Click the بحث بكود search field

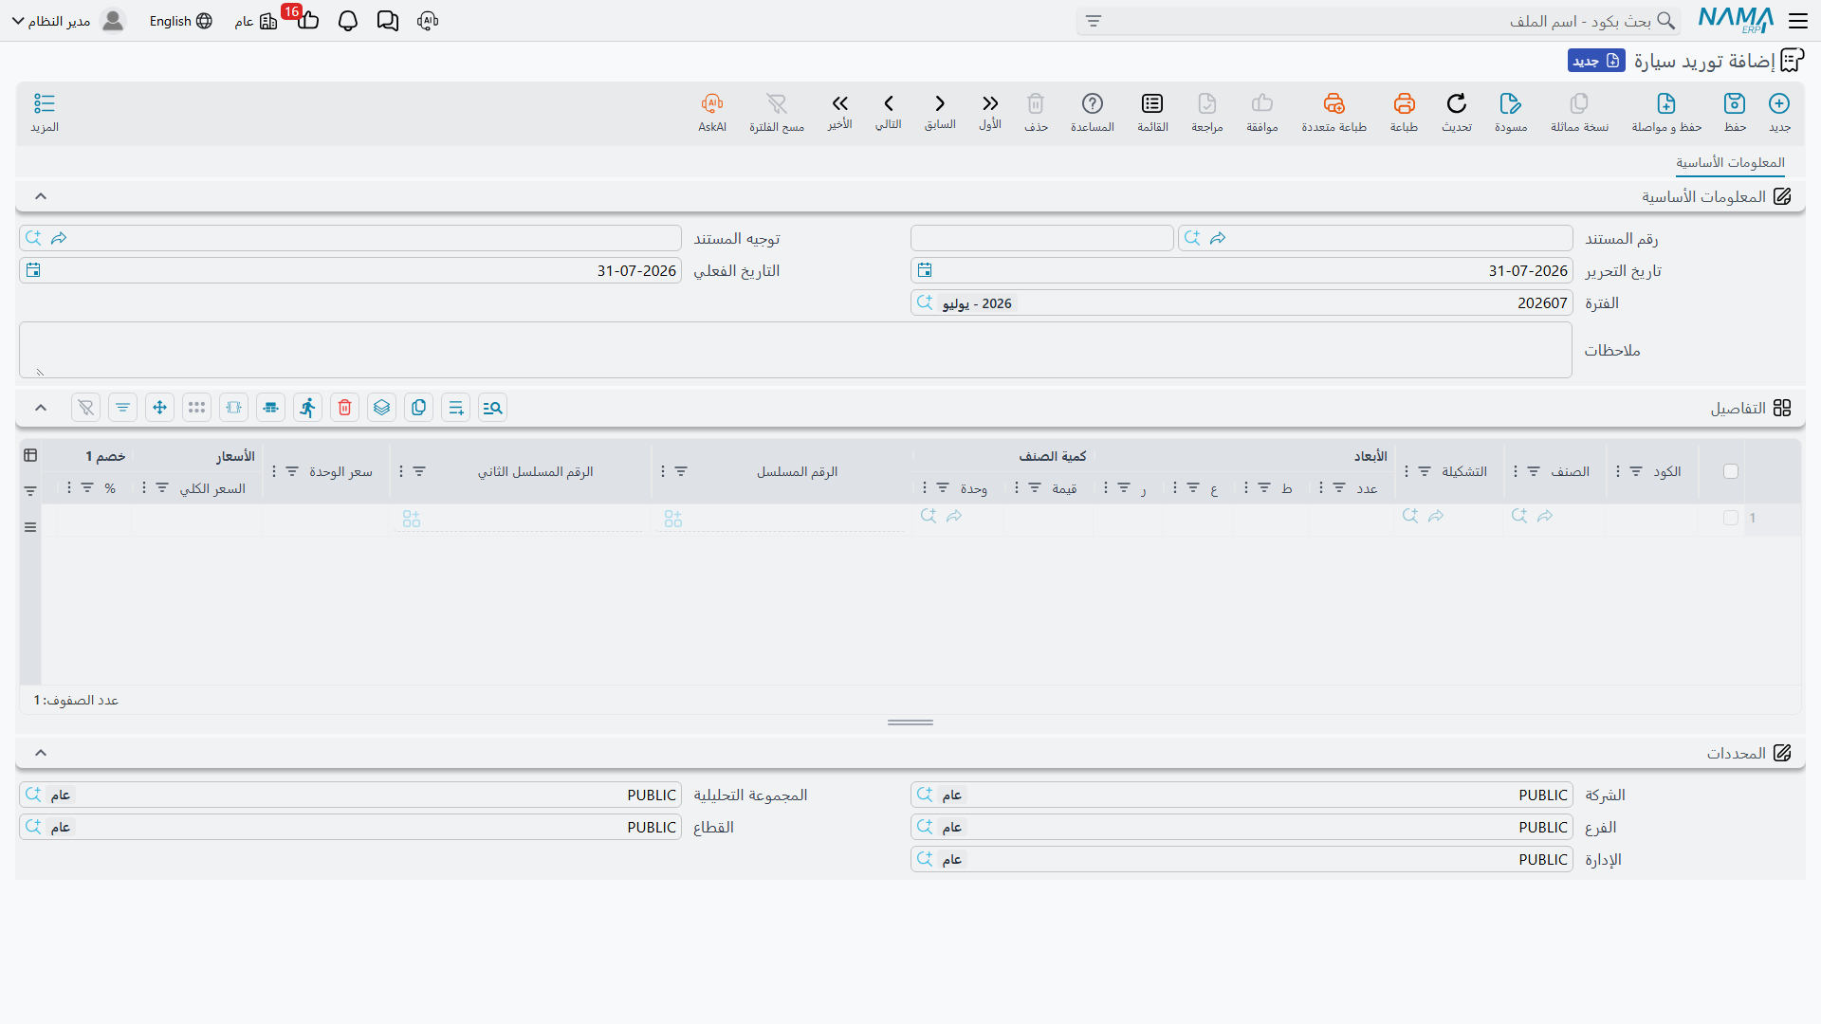click(1377, 21)
